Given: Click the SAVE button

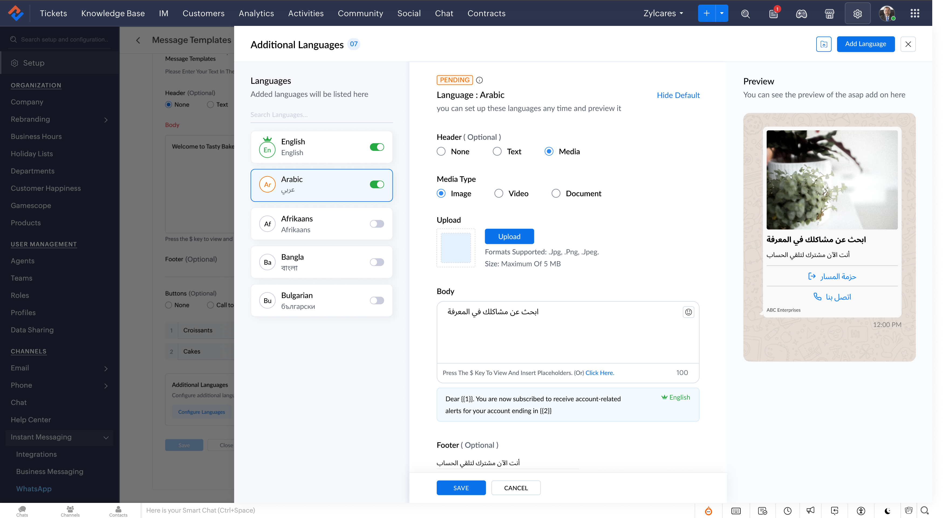Looking at the screenshot, I should click(461, 488).
